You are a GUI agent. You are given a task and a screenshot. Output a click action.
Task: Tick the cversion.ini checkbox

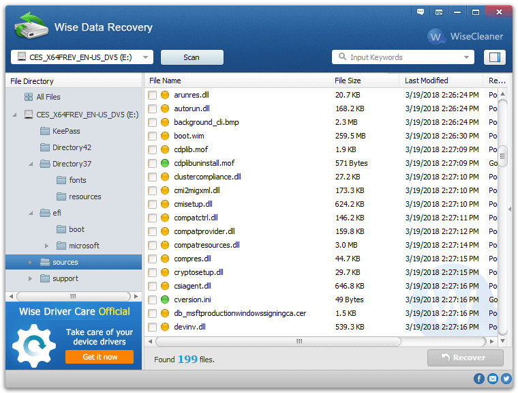click(x=153, y=300)
